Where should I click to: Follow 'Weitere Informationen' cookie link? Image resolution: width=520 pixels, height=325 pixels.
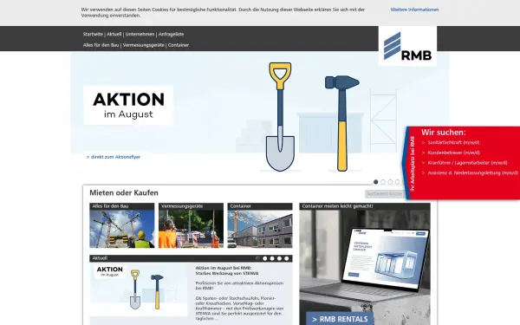tap(414, 10)
